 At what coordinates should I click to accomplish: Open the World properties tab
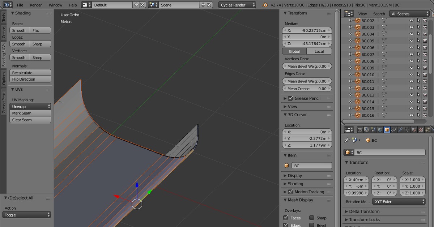coord(380,130)
